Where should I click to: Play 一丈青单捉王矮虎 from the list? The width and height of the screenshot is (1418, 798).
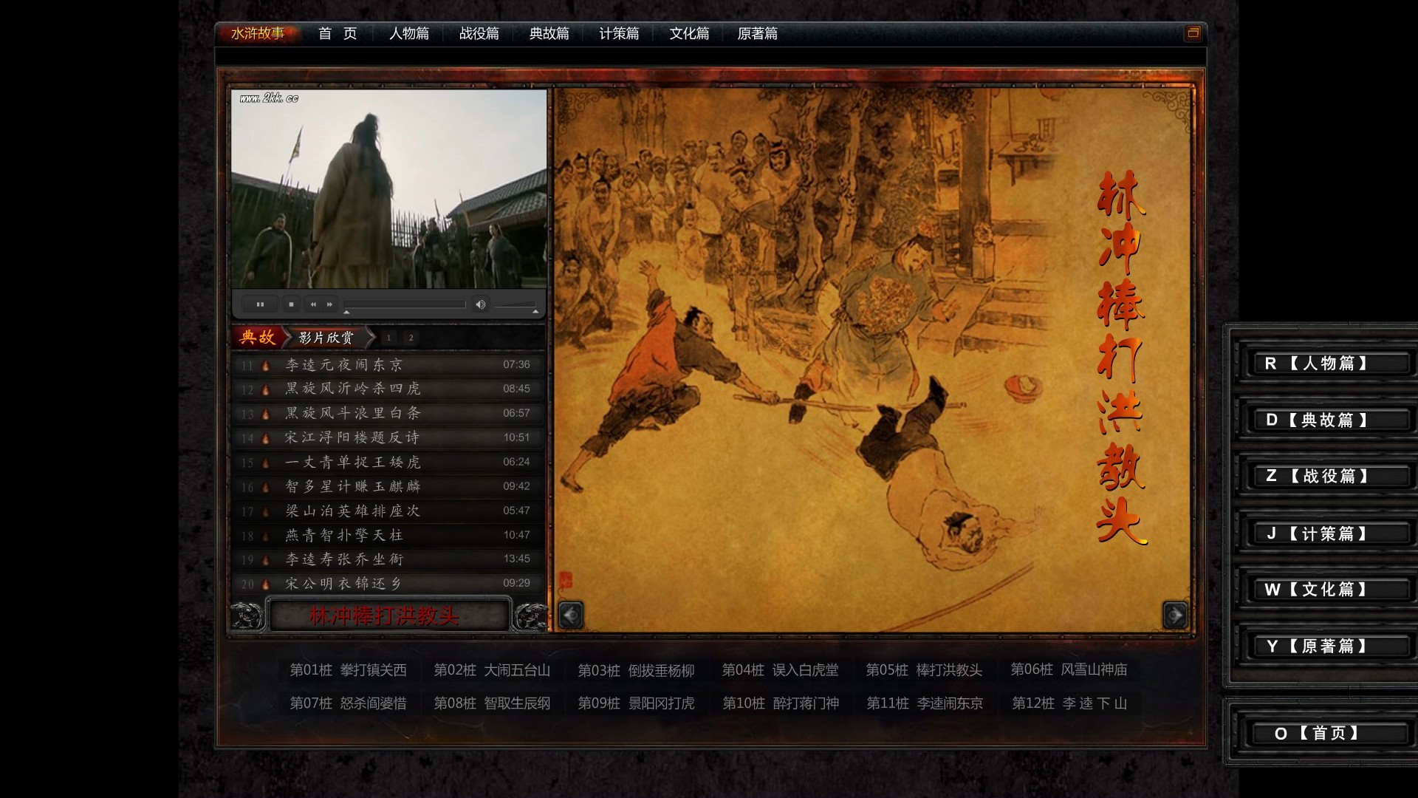(388, 462)
